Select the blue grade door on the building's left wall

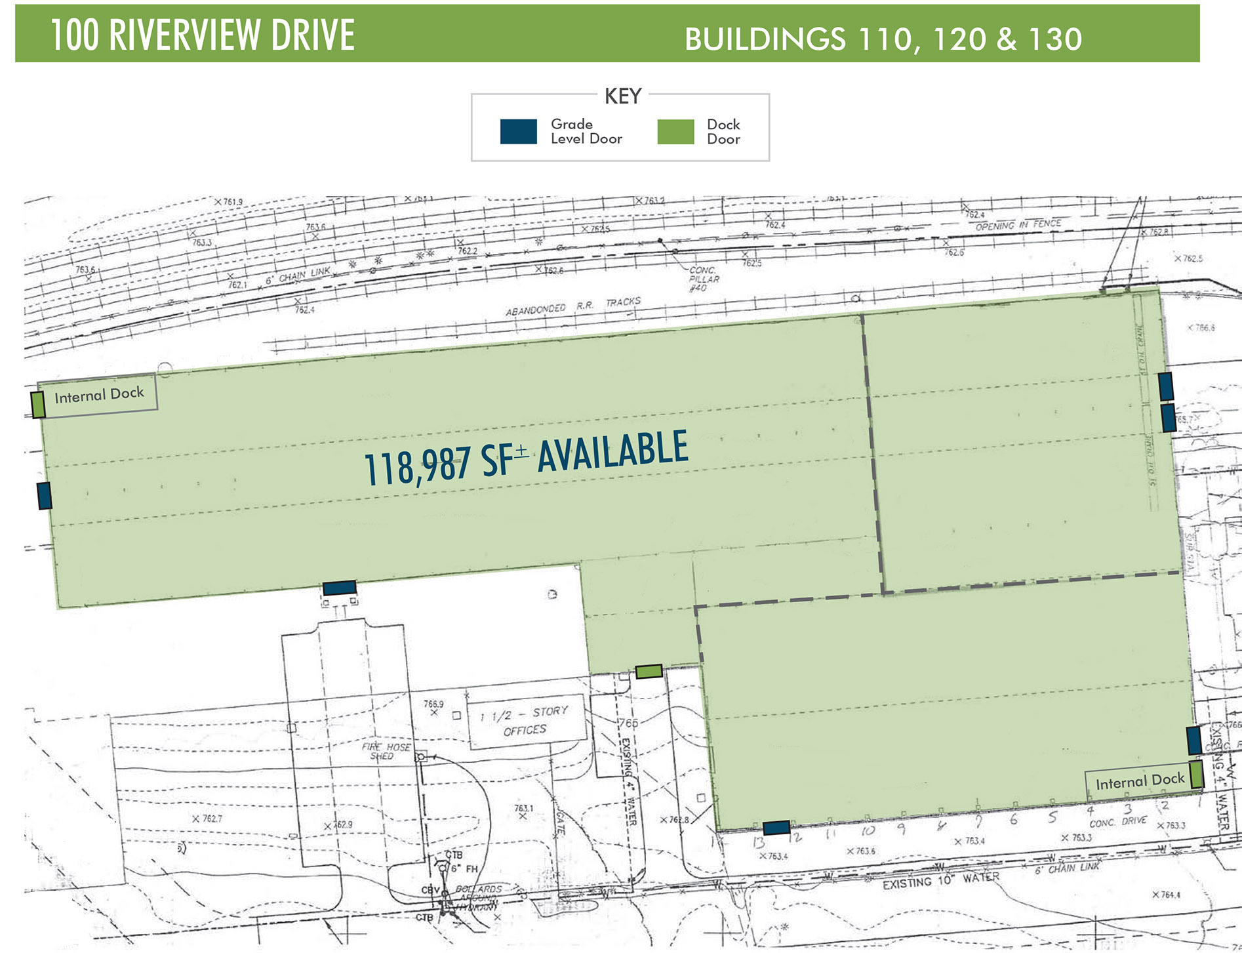tap(44, 495)
